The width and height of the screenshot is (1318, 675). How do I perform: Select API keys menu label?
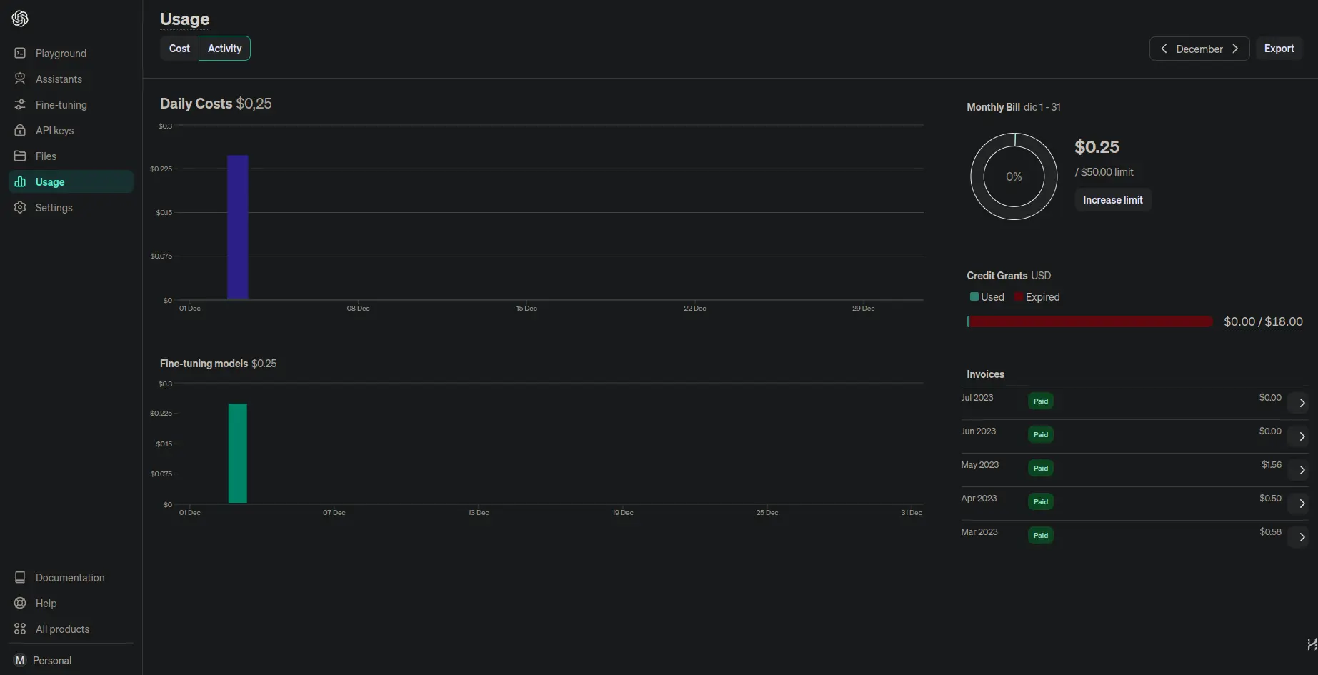54,131
